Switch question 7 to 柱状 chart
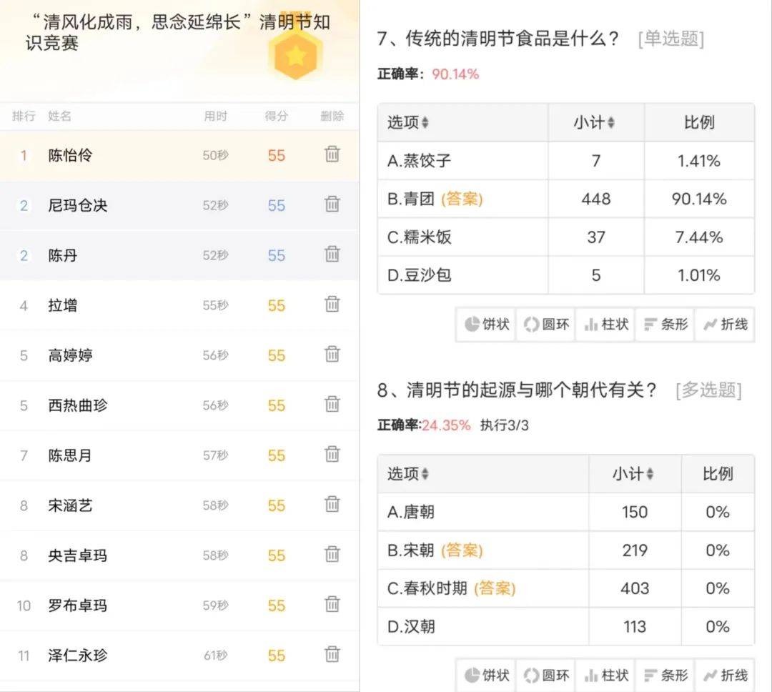This screenshot has width=772, height=692. (605, 325)
